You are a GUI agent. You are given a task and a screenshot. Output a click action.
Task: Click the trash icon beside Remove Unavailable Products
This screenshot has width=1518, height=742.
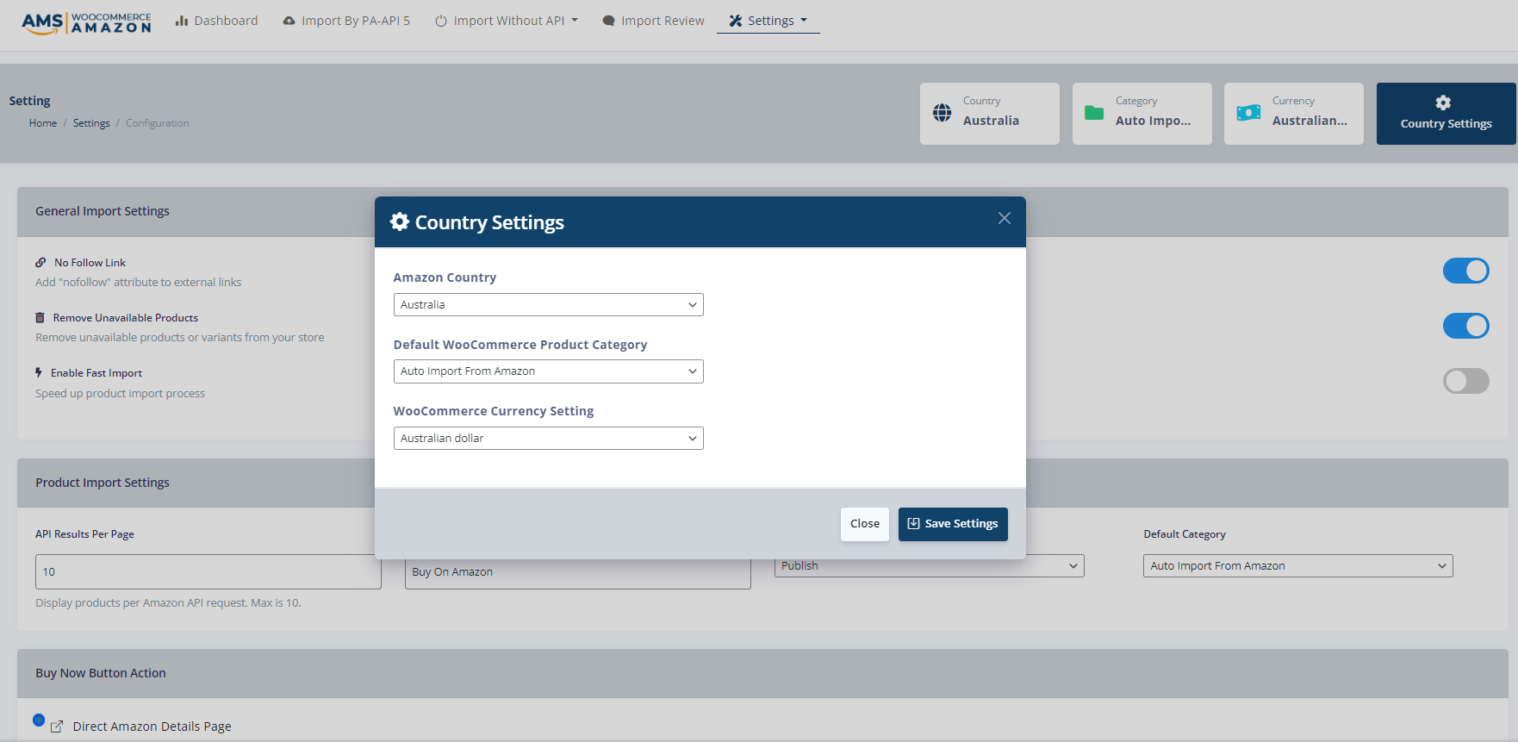[x=40, y=318]
